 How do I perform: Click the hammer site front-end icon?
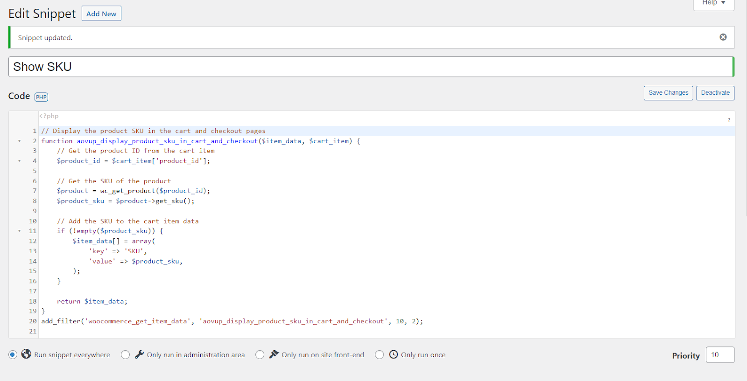click(x=274, y=354)
